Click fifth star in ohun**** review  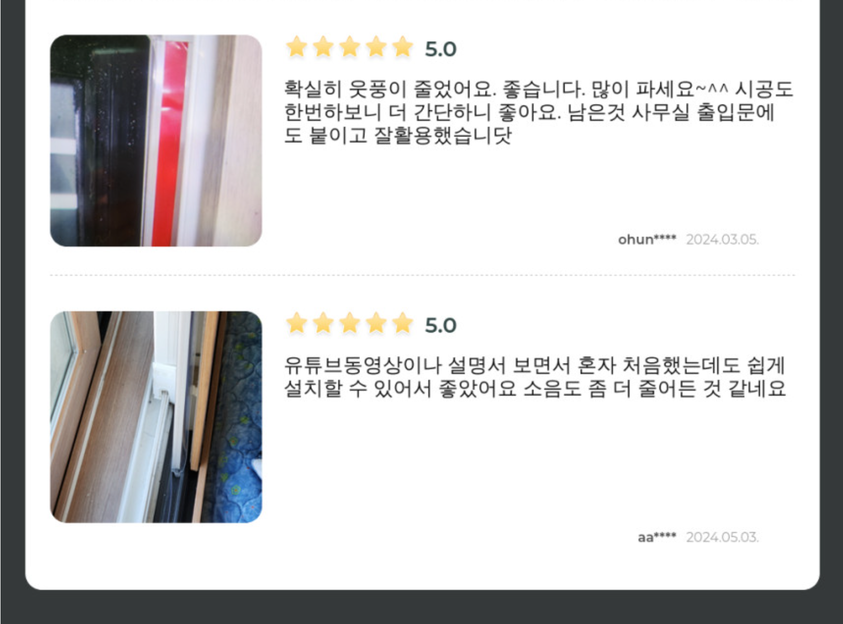pyautogui.click(x=403, y=47)
